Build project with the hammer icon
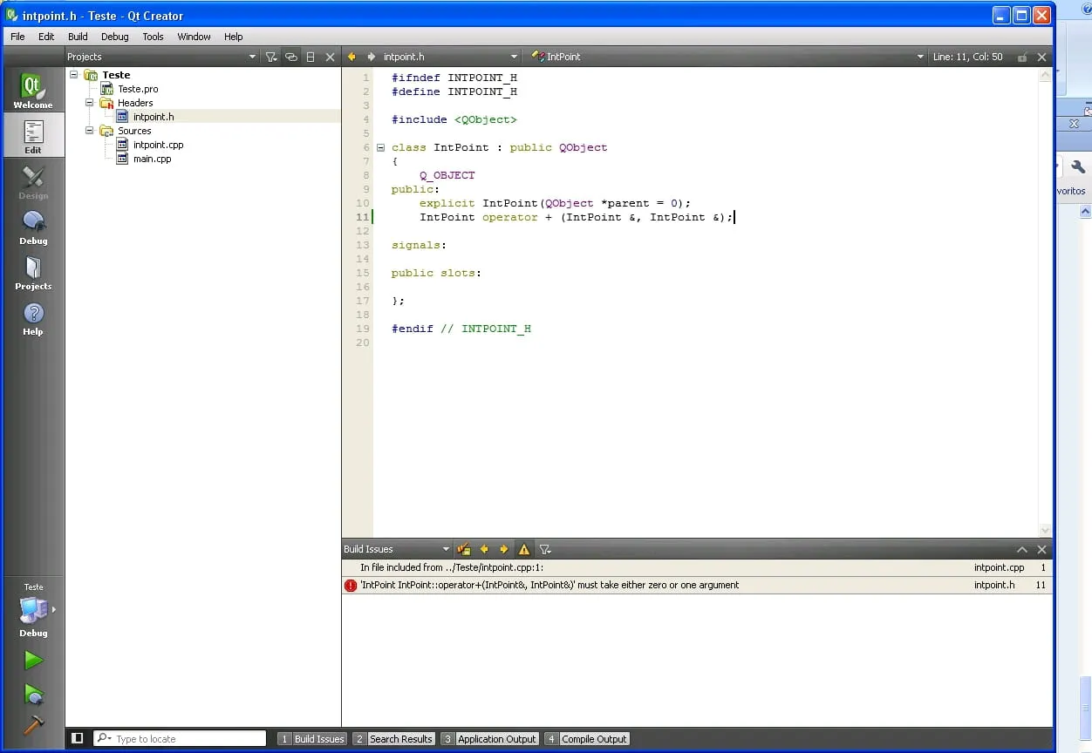Image resolution: width=1092 pixels, height=753 pixels. click(x=33, y=725)
